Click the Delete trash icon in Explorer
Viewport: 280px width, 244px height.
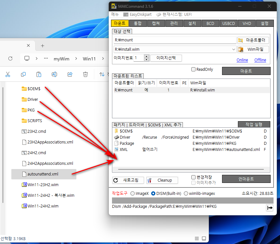85,74
